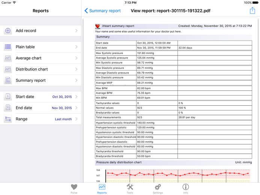The image size is (260, 195).
Task: Change the Last month range value
Action: [x=63, y=119]
